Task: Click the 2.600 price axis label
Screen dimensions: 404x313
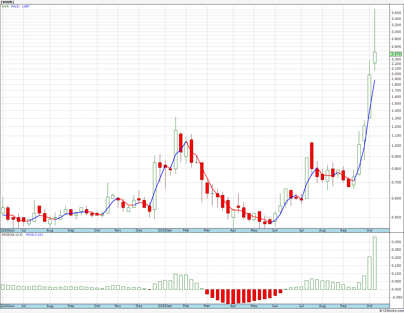Action: pos(396,47)
